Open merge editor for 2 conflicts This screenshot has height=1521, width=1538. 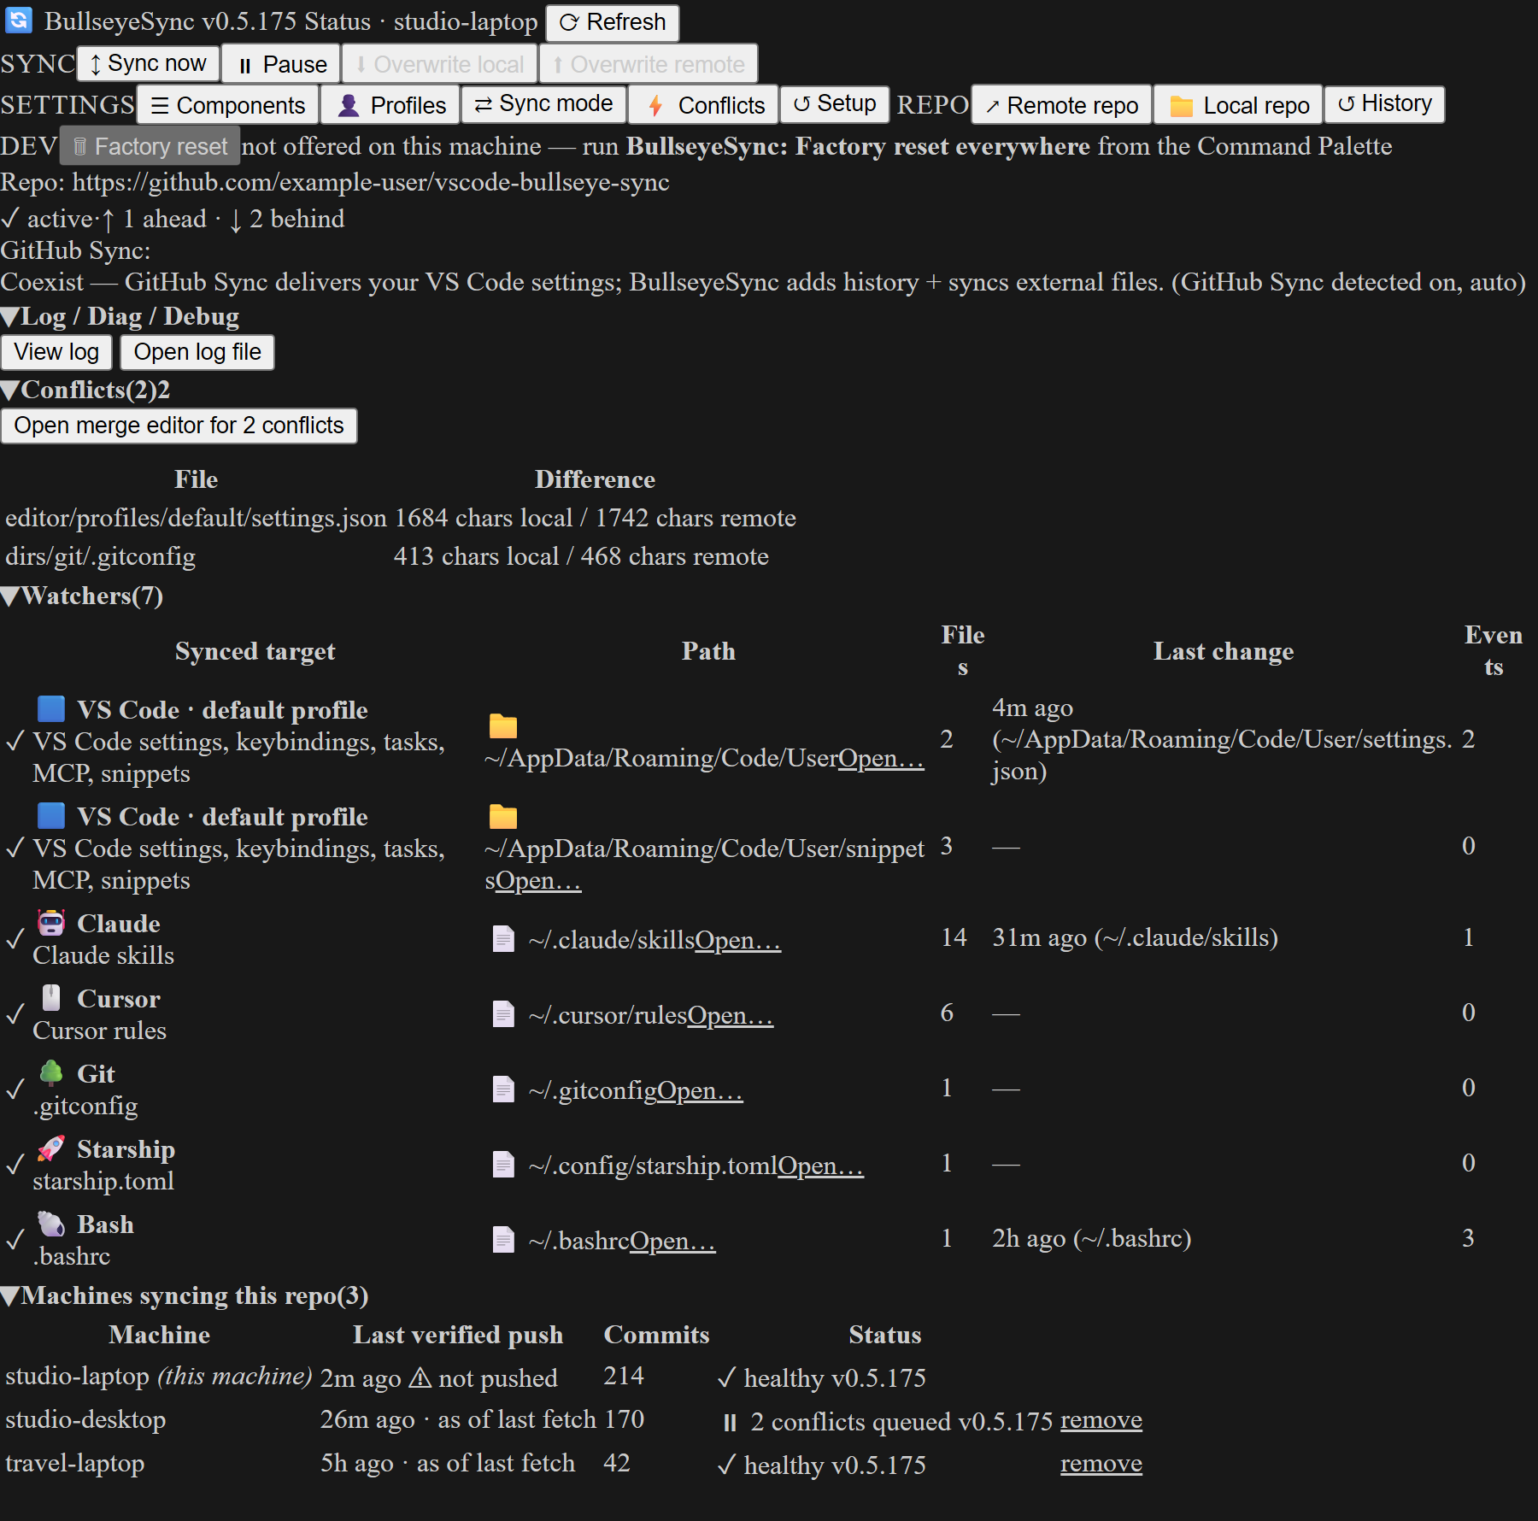point(179,426)
